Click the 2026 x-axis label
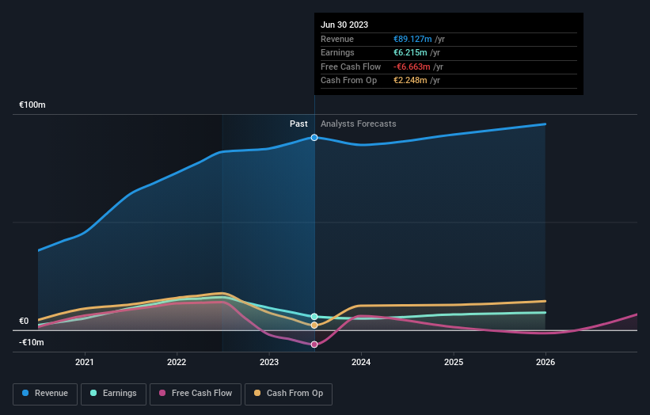Screen dimensions: 650x415 (x=545, y=363)
